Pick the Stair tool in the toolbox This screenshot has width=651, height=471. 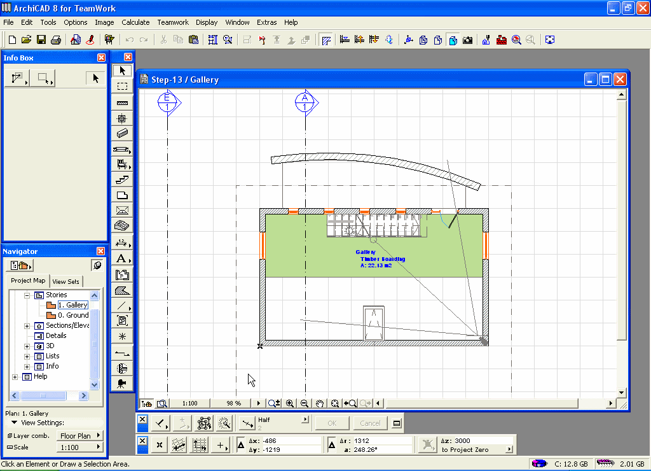(x=123, y=180)
